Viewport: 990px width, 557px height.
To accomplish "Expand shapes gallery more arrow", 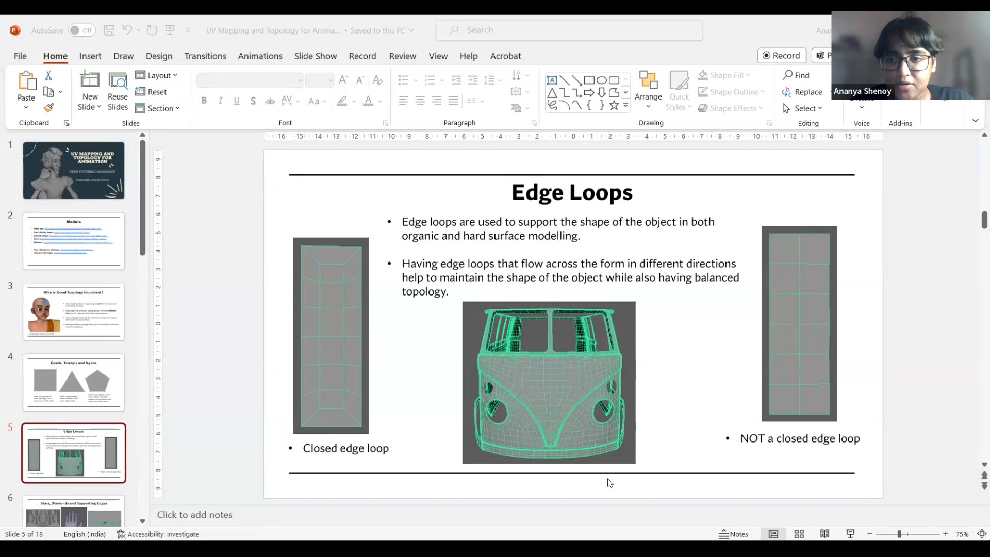I will pyautogui.click(x=625, y=106).
